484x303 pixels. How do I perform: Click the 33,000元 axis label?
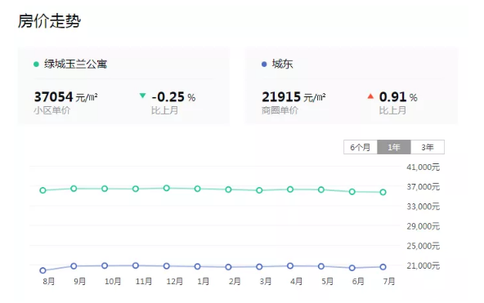click(423, 207)
